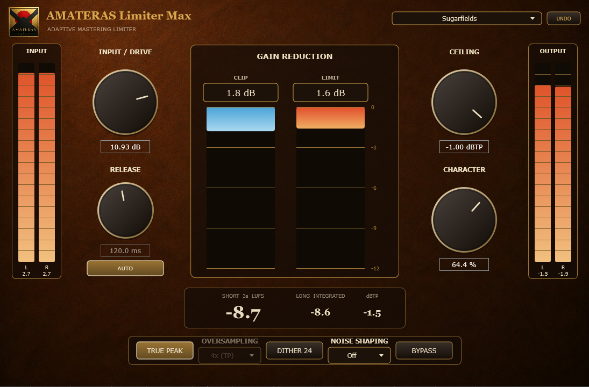Click the Amateras logo icon
Screen dimensions: 589x387
24,22
